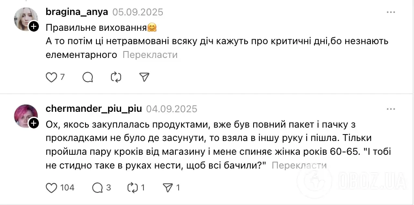Follow chermander_piu_piu using the plus badge
Screen dimensions: 414x205
[x=34, y=123]
